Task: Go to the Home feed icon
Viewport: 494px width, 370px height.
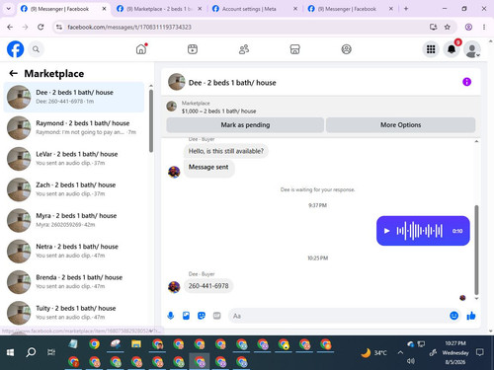Action: click(141, 49)
